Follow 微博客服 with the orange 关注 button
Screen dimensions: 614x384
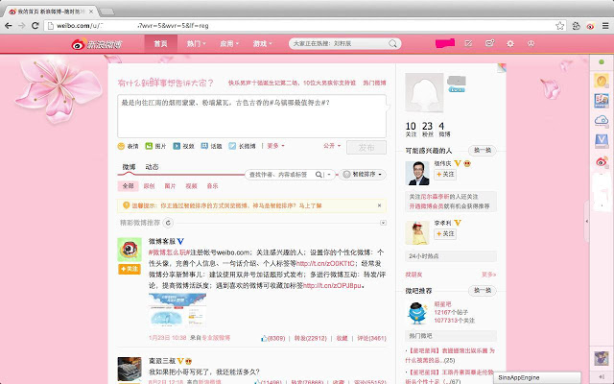point(130,269)
